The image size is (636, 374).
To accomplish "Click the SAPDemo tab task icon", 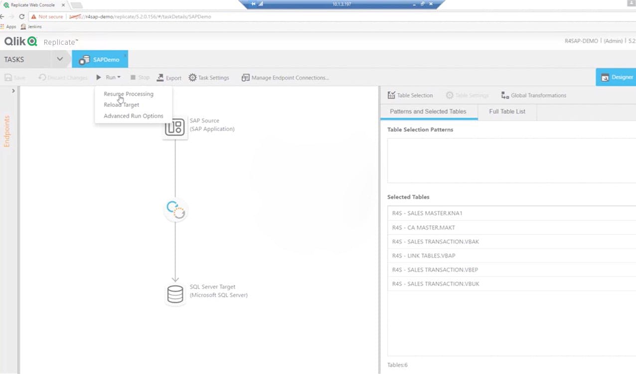I will point(84,59).
